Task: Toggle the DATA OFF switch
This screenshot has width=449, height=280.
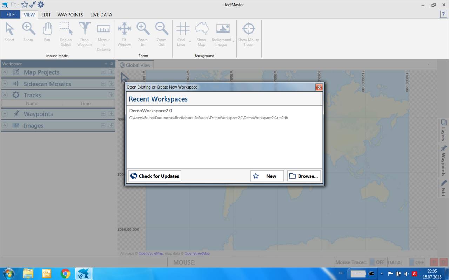Action: 417,262
